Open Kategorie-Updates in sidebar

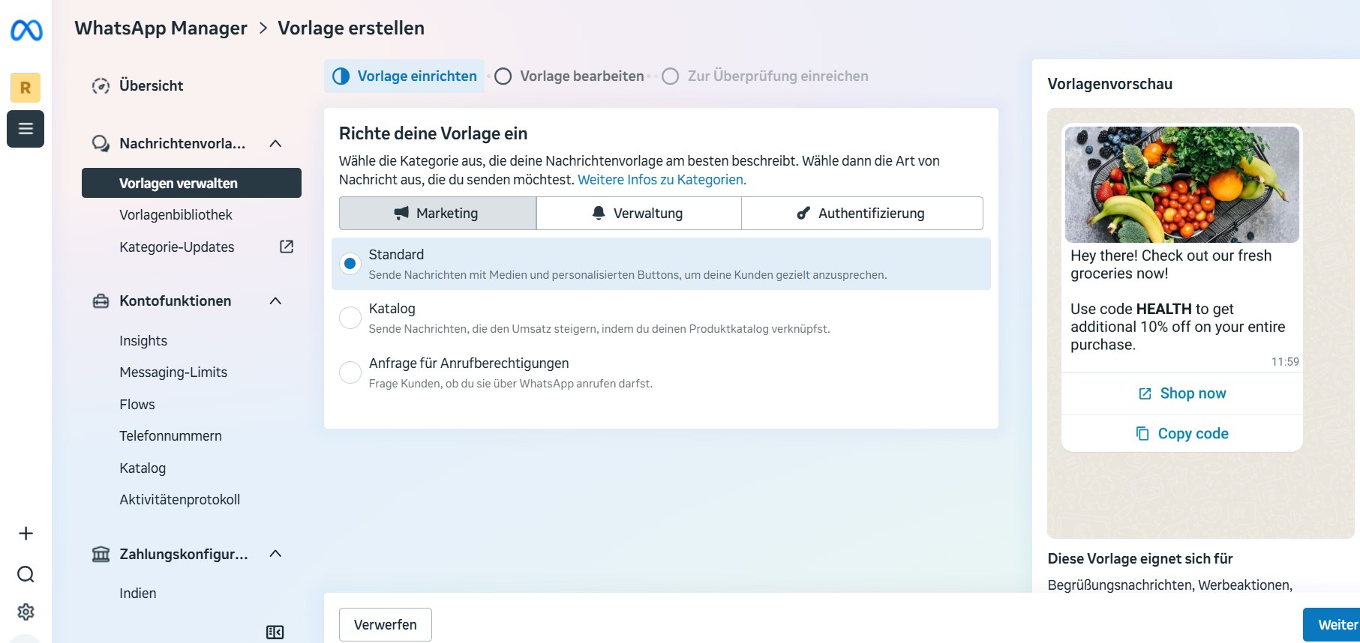click(177, 247)
